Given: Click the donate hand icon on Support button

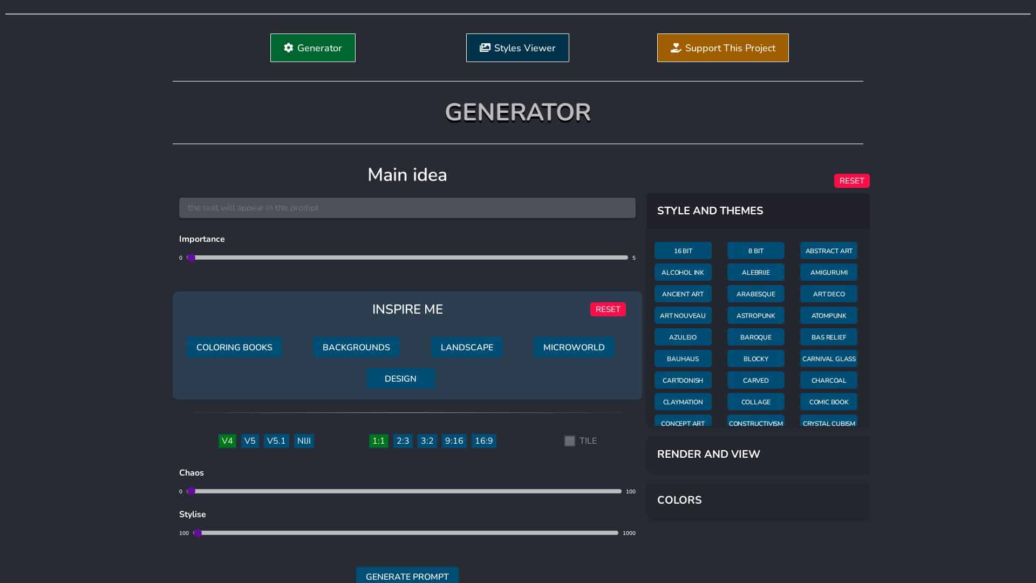Looking at the screenshot, I should (676, 48).
